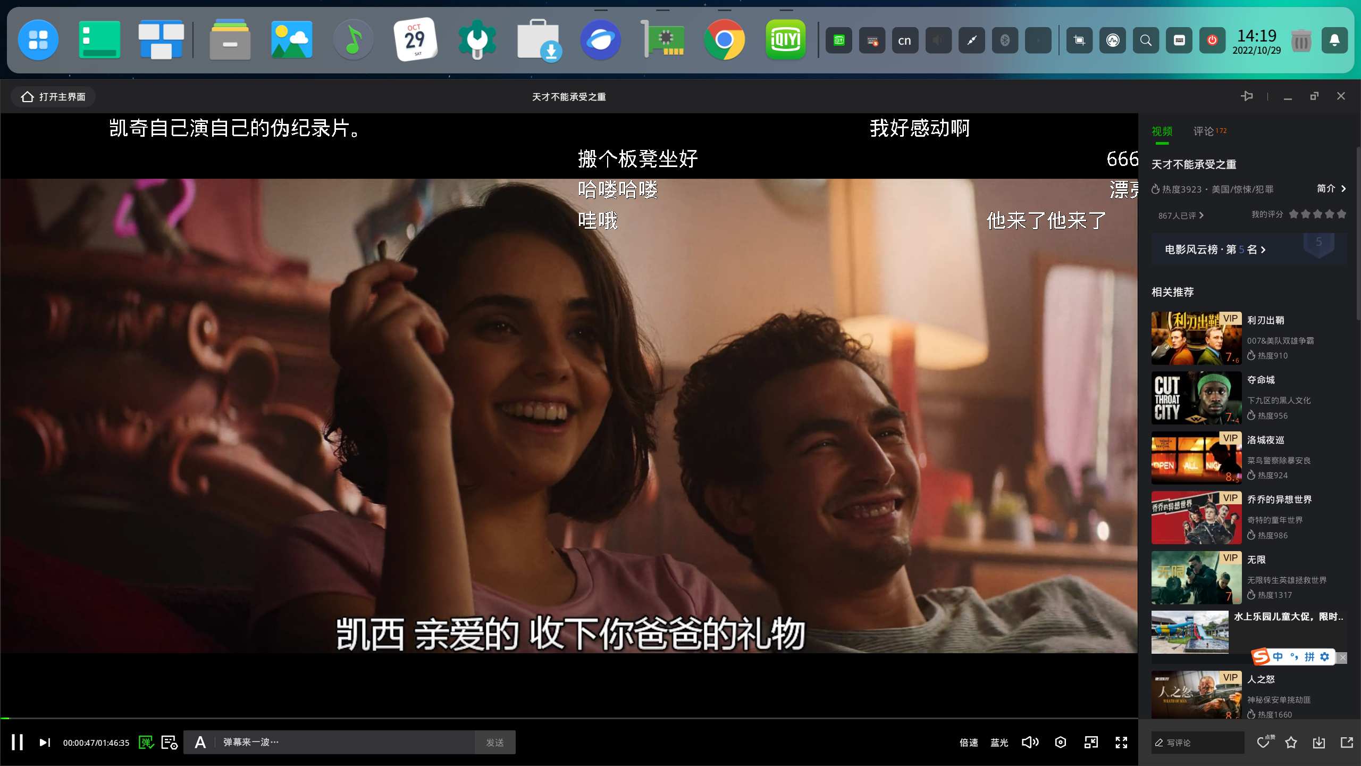
Task: Toggle Sogou 中 Chinese mode
Action: pos(1278,657)
